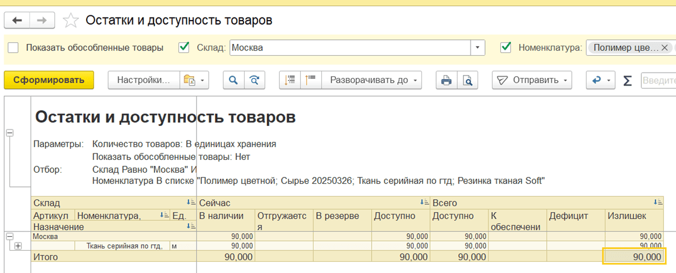This screenshot has height=273, width=676.
Task: Uncheck the Склад filter checkbox
Action: click(184, 47)
